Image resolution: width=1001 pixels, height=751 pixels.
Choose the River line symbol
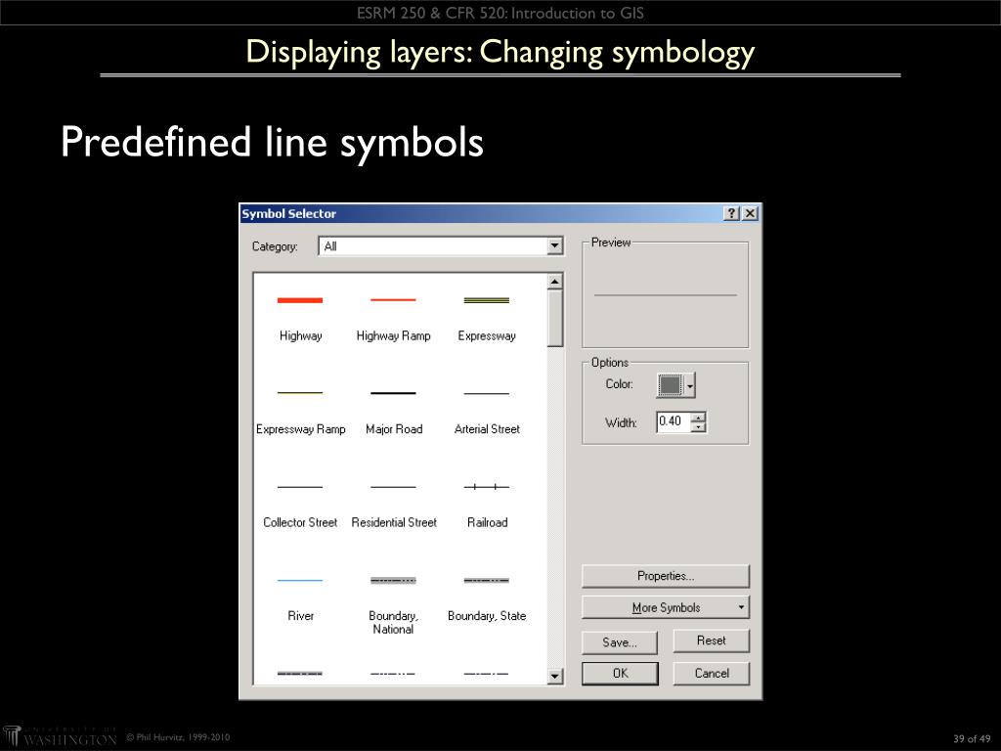(300, 596)
